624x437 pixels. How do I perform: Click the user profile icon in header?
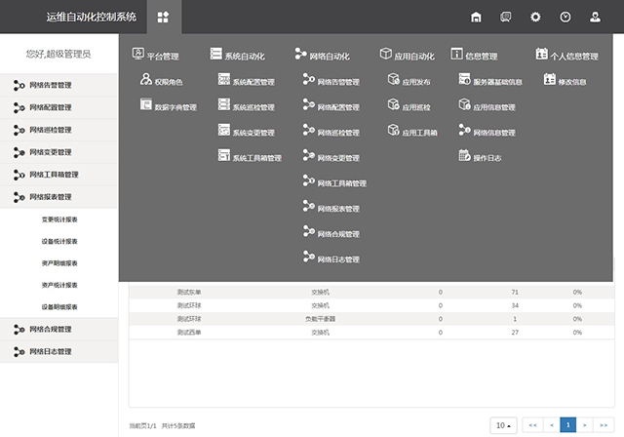(595, 17)
